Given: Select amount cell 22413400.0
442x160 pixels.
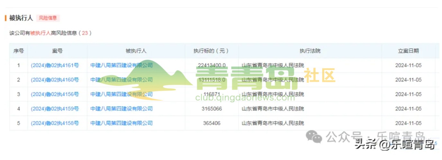Looking at the screenshot, I should pos(212,65).
